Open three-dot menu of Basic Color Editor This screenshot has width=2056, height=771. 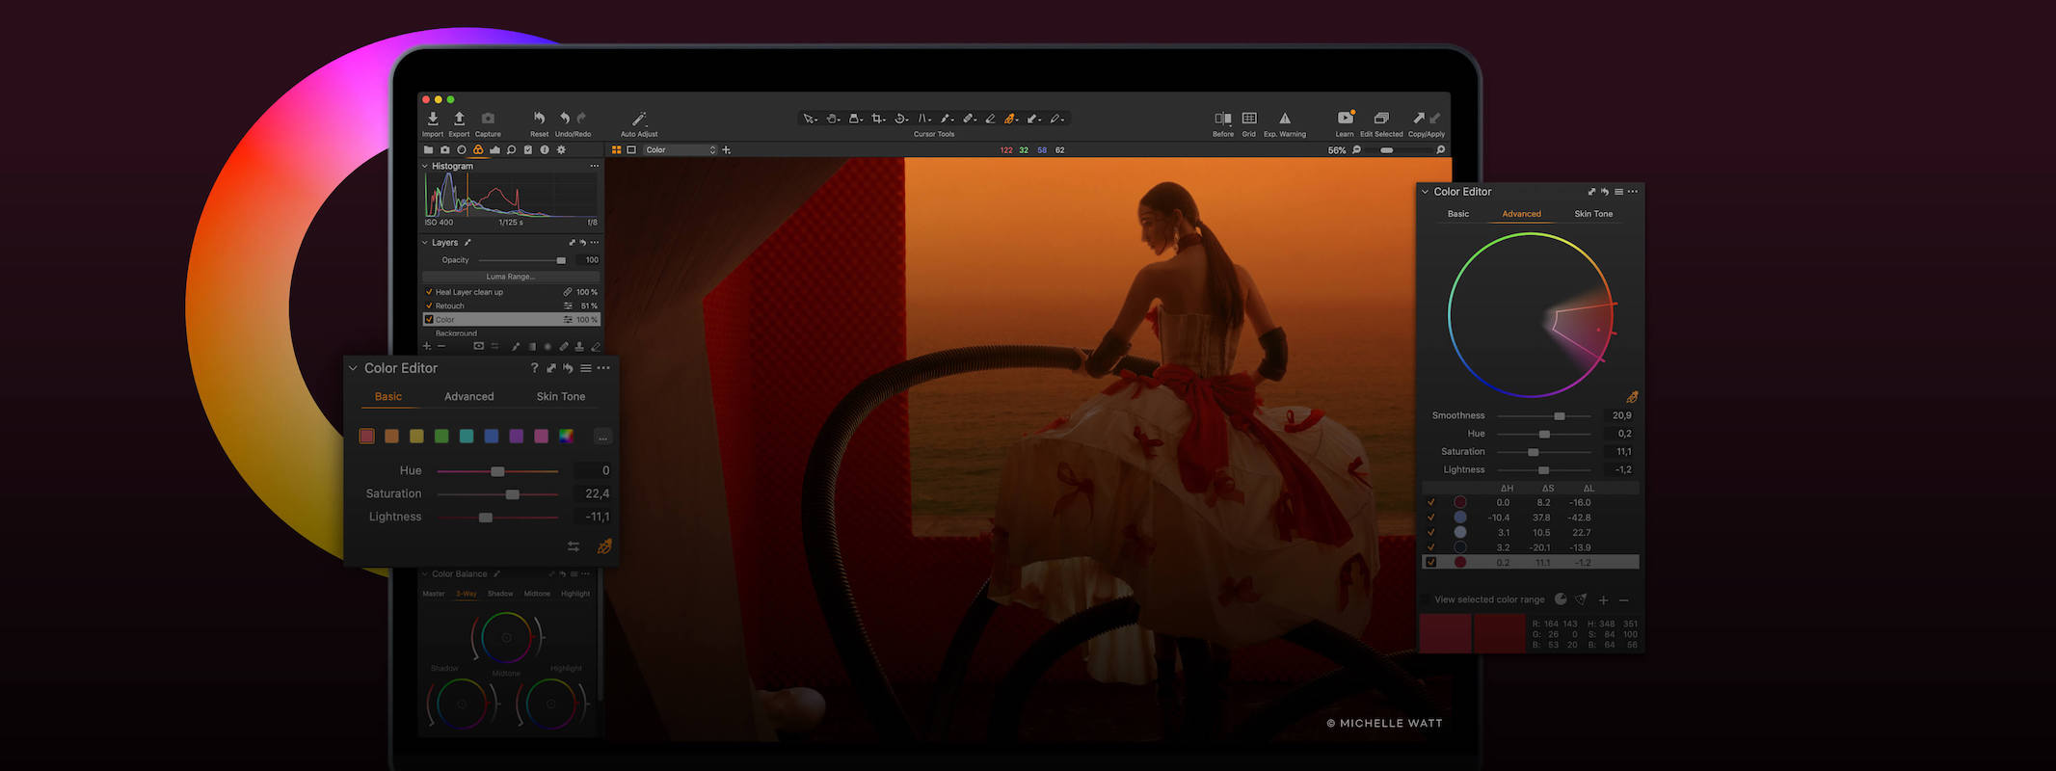(x=603, y=368)
